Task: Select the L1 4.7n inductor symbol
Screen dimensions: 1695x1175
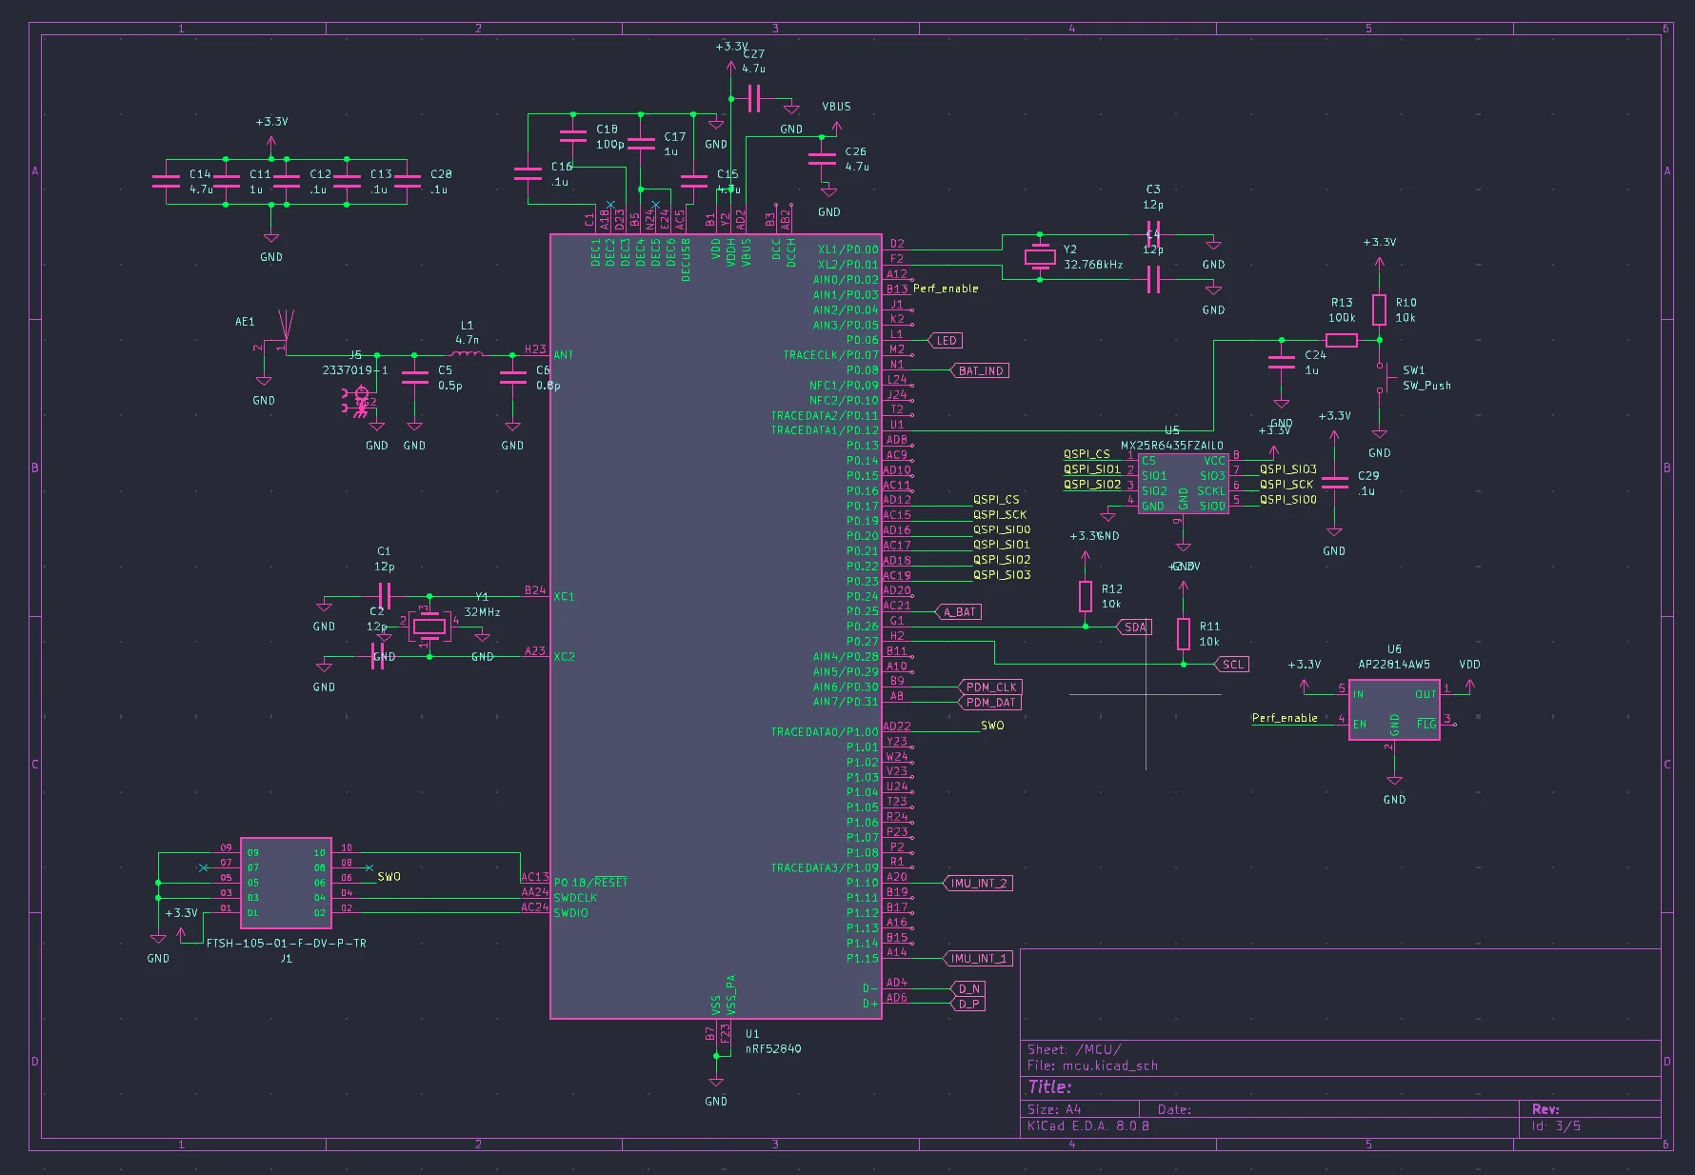Action: [x=467, y=354]
